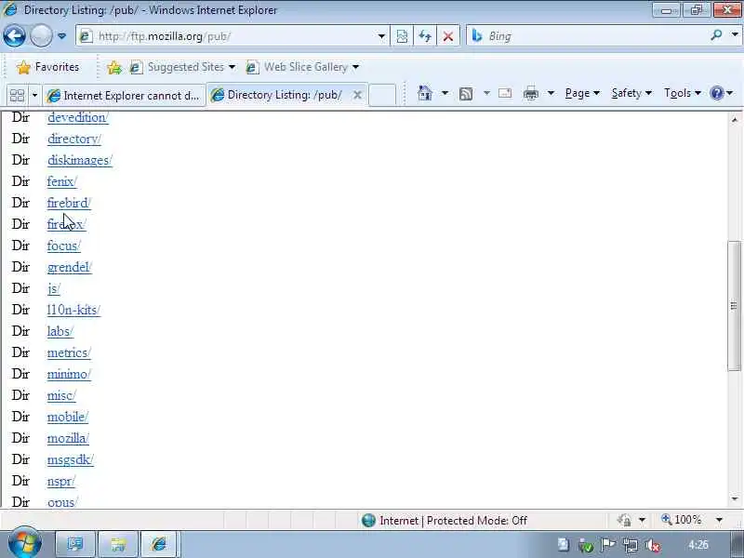The width and height of the screenshot is (744, 558).
Task: Click the Action Center flag tray icon
Action: (x=608, y=545)
